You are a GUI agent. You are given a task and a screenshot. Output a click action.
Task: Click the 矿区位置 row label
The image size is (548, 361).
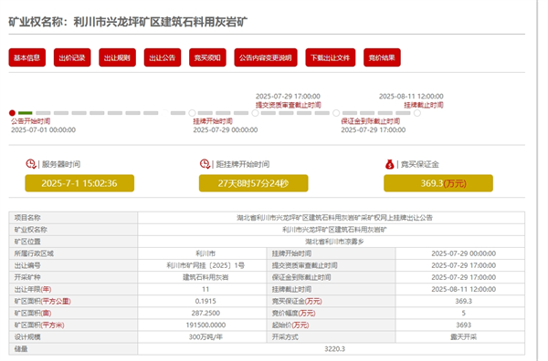[27, 242]
